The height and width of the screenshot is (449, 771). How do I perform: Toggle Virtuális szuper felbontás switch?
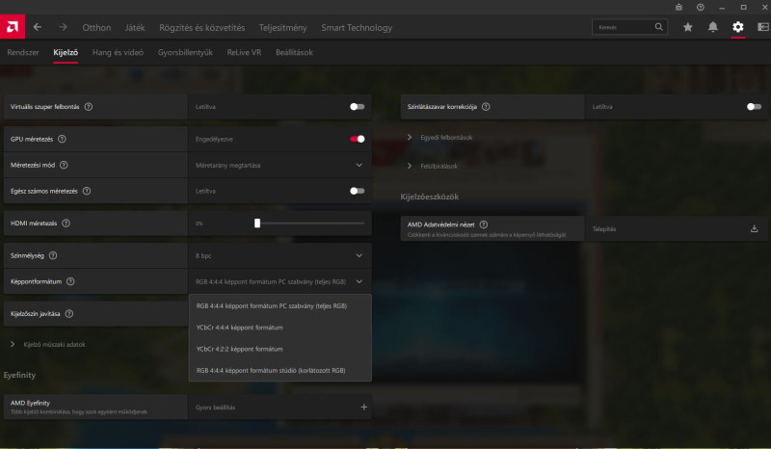pos(358,107)
